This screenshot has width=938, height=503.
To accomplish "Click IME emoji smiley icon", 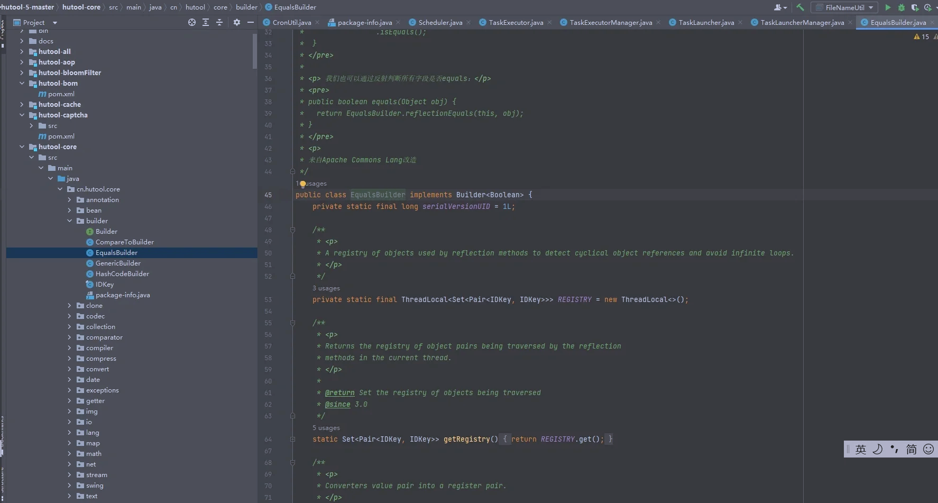I will point(928,449).
